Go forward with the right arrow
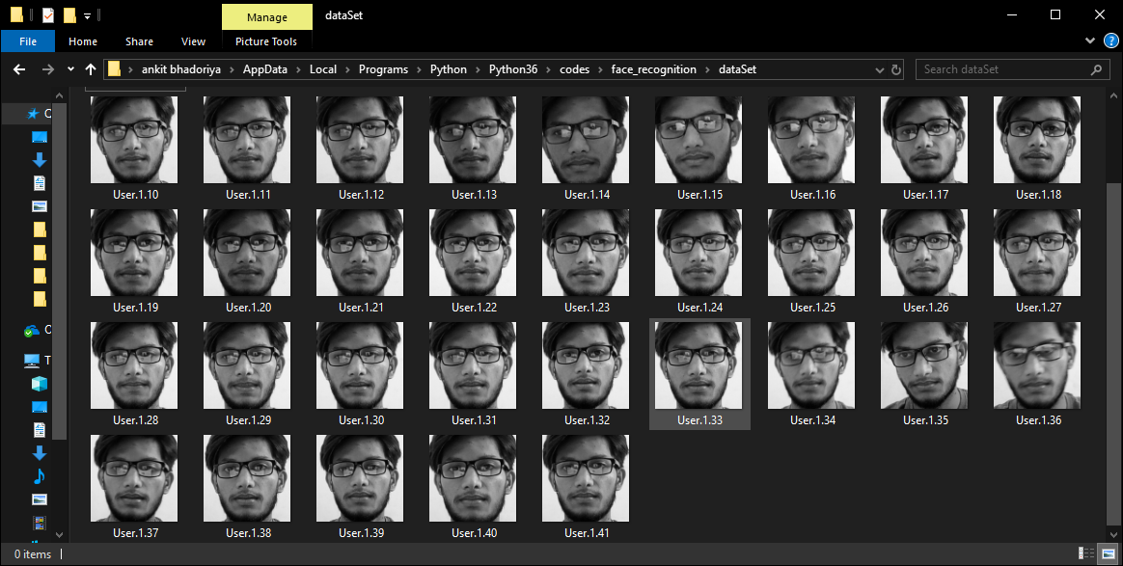Viewport: 1123px width, 566px height. coord(48,69)
